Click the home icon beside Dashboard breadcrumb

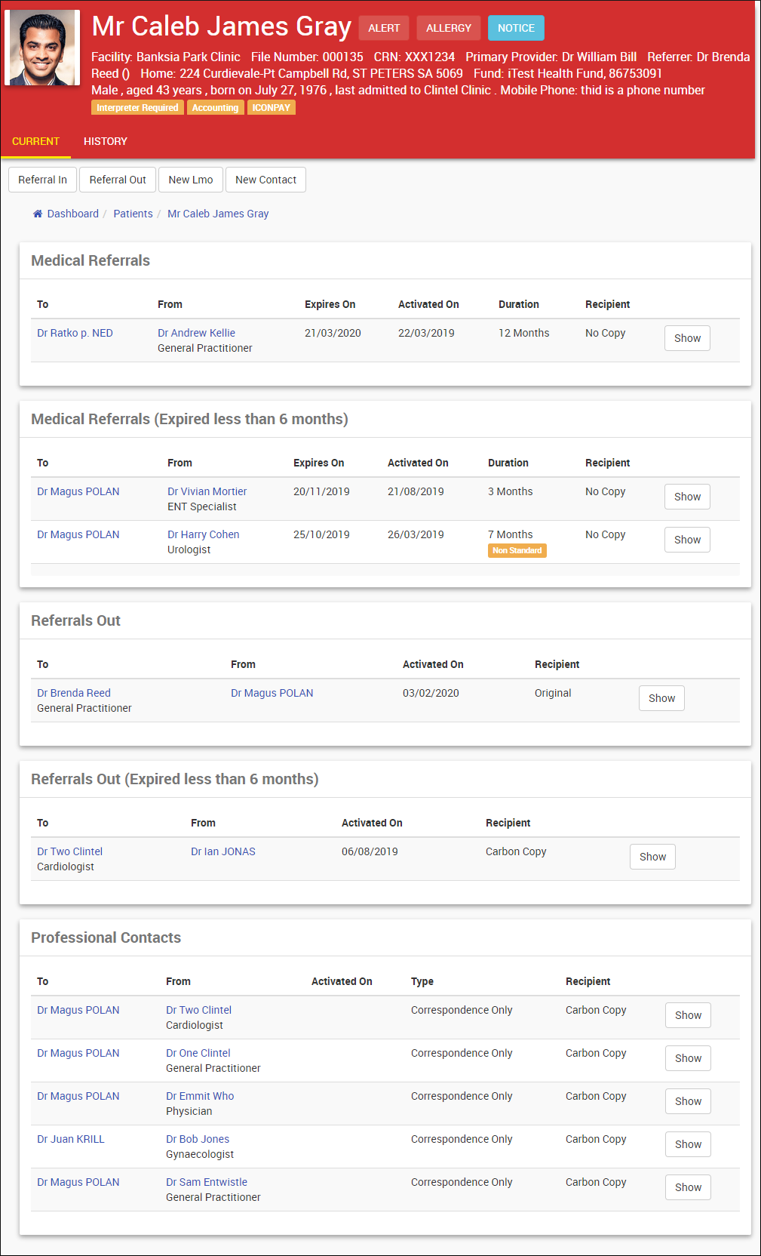(x=38, y=214)
